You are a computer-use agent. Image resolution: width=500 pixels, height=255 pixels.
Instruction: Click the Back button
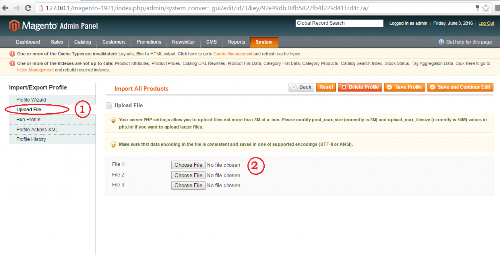301,87
